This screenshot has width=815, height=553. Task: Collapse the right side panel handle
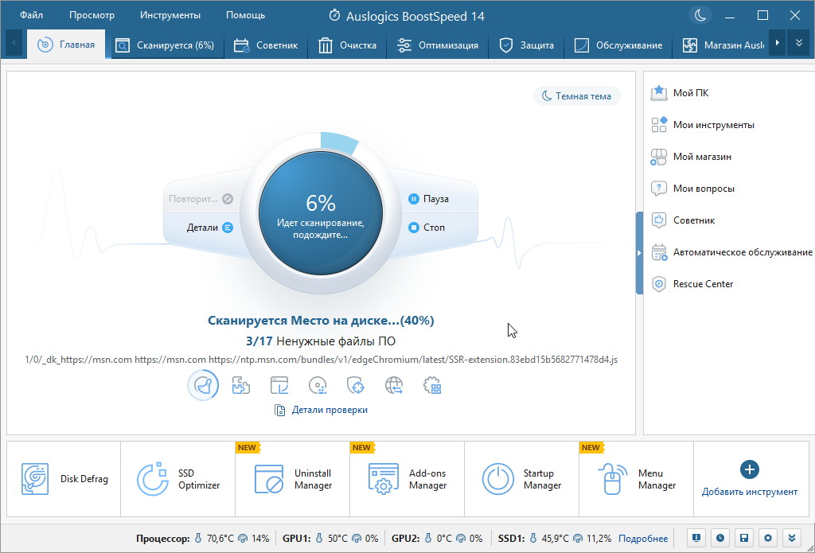(x=639, y=253)
